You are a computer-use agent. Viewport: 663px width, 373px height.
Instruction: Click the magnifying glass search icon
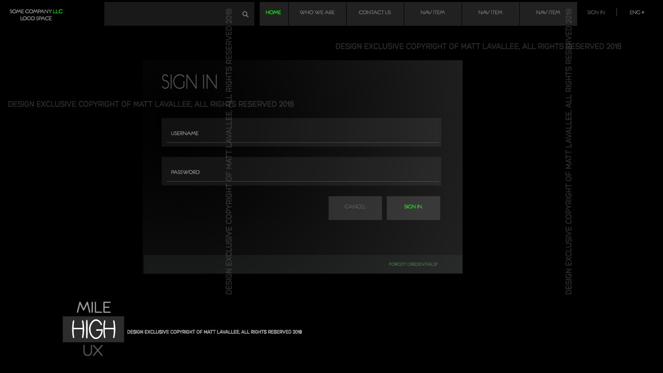click(245, 14)
